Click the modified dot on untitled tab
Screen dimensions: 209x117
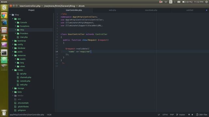(x=207, y=10)
